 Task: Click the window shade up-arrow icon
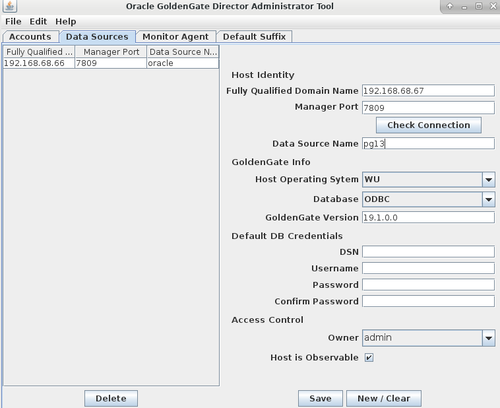click(x=450, y=6)
